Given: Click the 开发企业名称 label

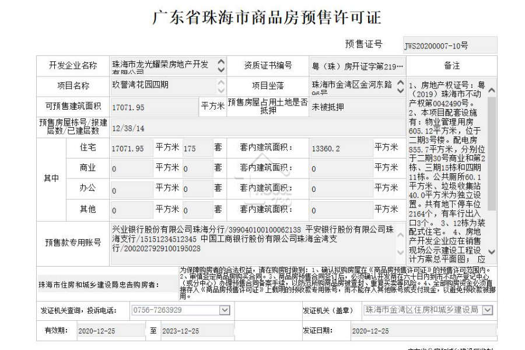Looking at the screenshot, I should point(73,65).
